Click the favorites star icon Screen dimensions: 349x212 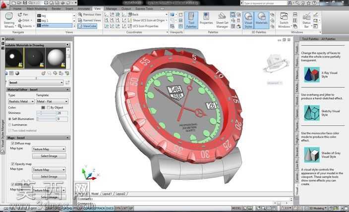click(308, 3)
